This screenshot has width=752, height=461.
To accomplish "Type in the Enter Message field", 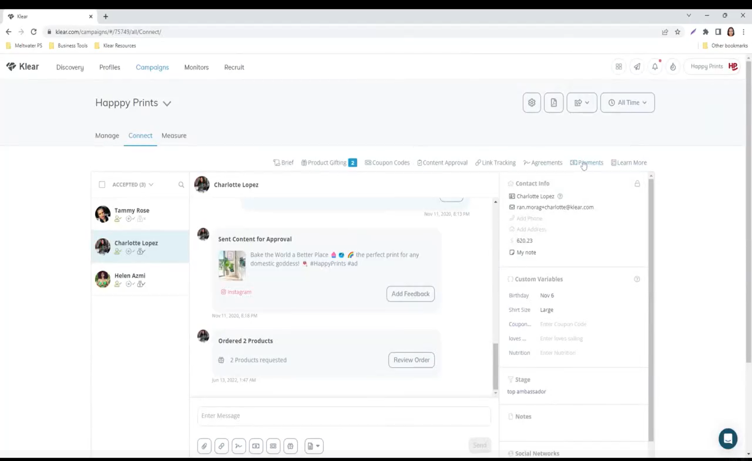I will (344, 416).
